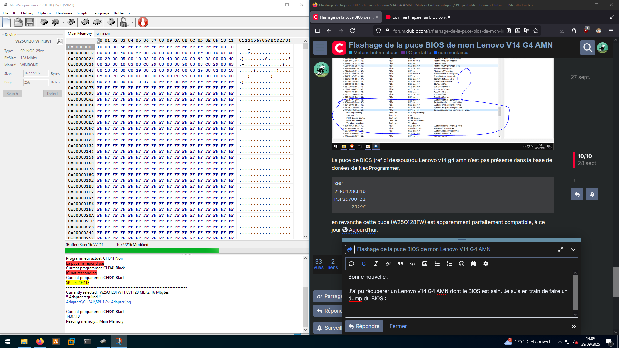Save buffer with the floppy disk icon
This screenshot has width=619, height=348.
(x=30, y=22)
